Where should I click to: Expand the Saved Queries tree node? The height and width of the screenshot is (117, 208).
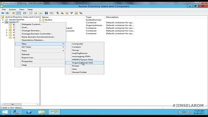coord(3,19)
